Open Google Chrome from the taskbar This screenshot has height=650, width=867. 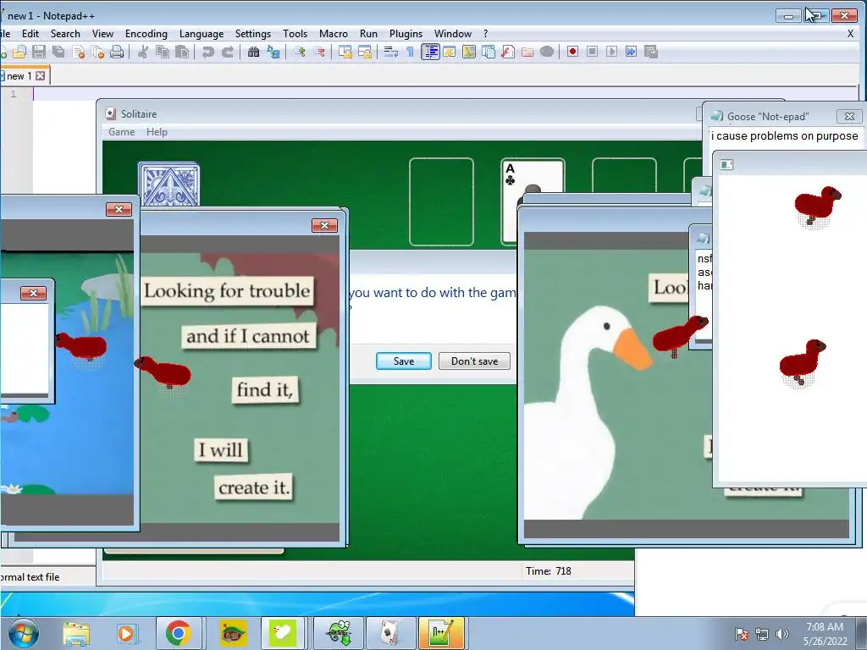click(x=178, y=633)
